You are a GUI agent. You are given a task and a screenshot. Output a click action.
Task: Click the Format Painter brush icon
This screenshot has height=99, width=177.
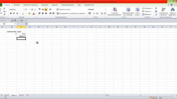[x=4, y=14]
